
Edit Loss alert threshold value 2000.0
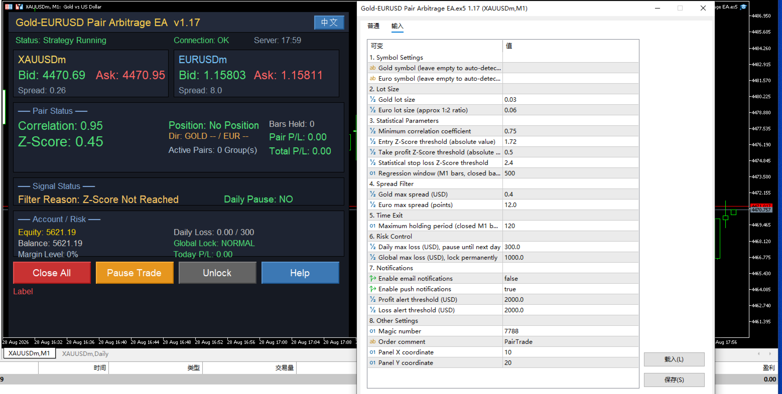pyautogui.click(x=571, y=310)
